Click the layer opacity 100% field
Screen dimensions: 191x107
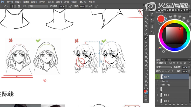tap(184, 67)
